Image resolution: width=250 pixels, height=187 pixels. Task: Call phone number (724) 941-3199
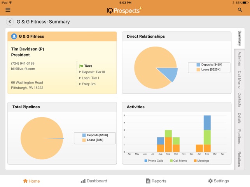tap(23, 63)
